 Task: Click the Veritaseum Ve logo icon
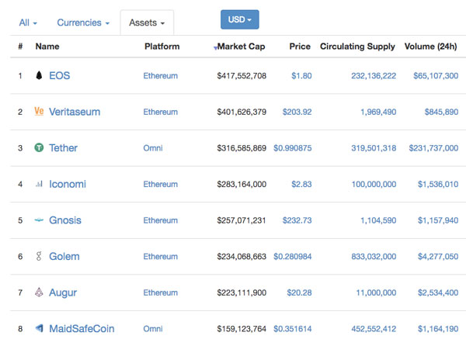[x=39, y=111]
